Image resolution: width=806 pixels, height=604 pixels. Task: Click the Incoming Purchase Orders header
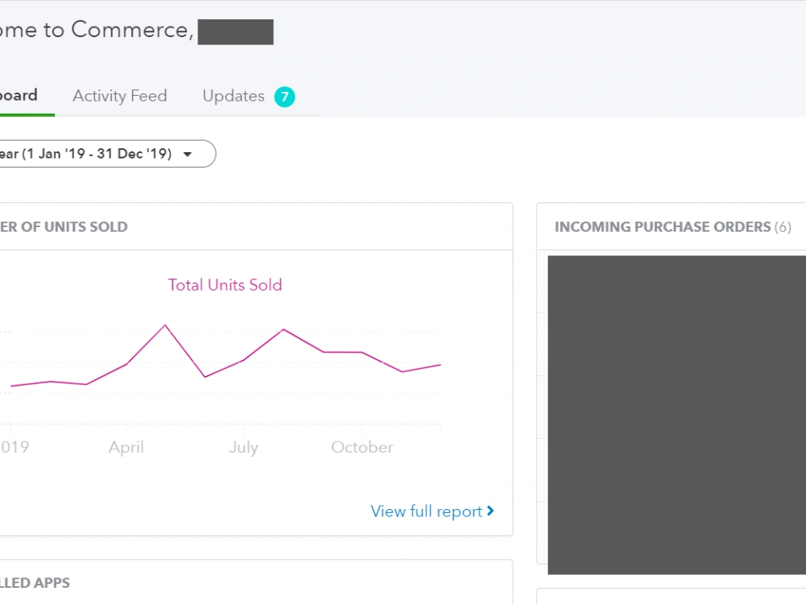tap(663, 227)
